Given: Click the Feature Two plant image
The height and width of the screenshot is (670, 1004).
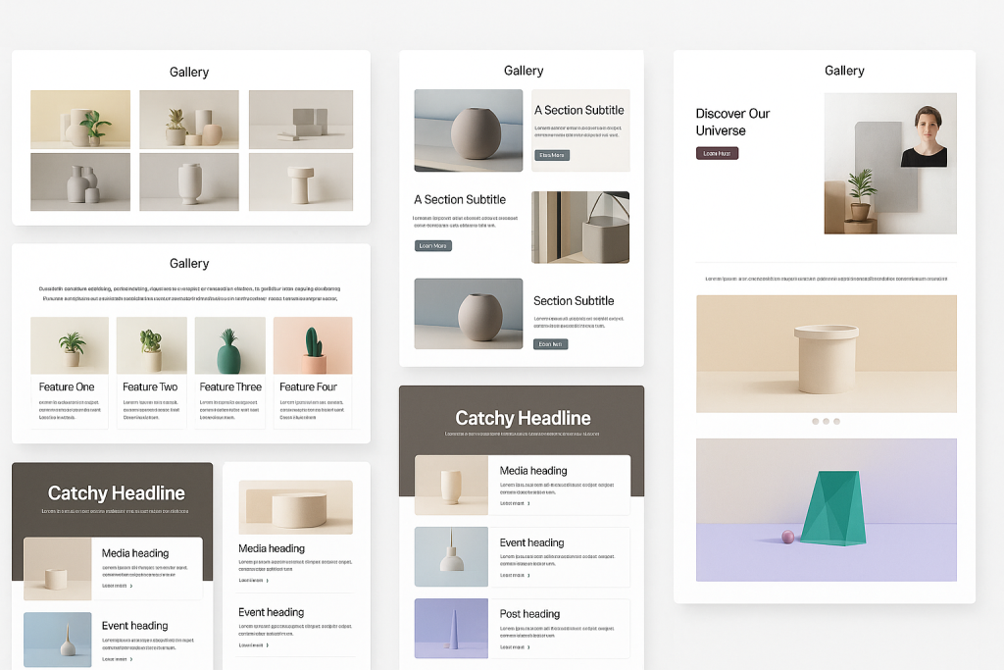Looking at the screenshot, I should 152,345.
